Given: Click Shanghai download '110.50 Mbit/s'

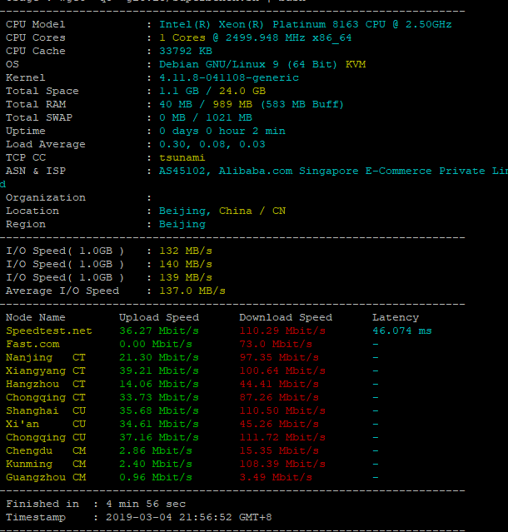Looking at the screenshot, I should [x=282, y=411].
